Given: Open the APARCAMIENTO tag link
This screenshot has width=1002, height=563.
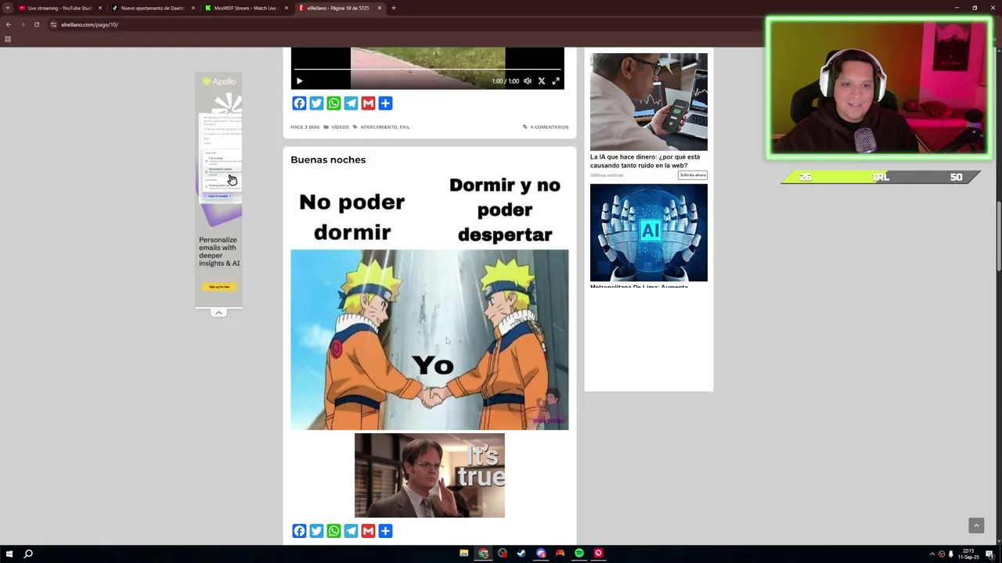Looking at the screenshot, I should (378, 127).
